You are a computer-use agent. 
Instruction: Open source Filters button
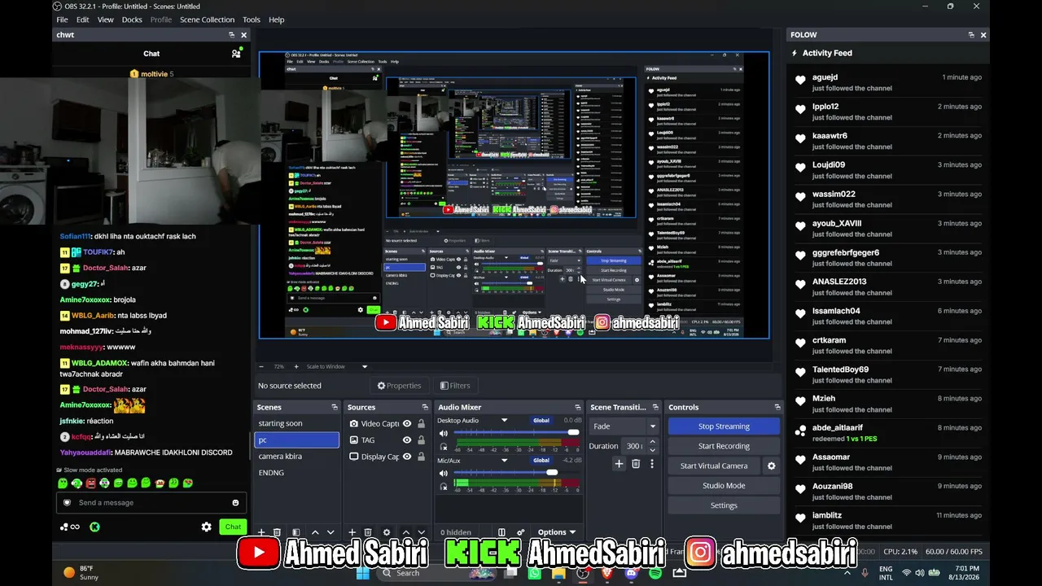pyautogui.click(x=455, y=386)
